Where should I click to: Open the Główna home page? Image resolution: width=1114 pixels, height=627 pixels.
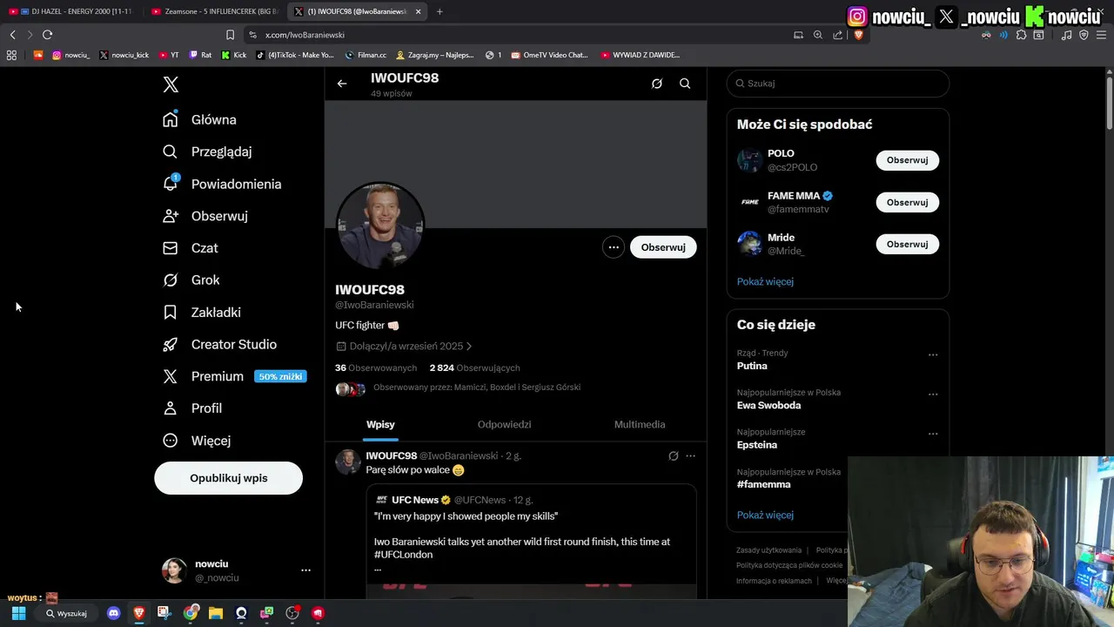199,119
